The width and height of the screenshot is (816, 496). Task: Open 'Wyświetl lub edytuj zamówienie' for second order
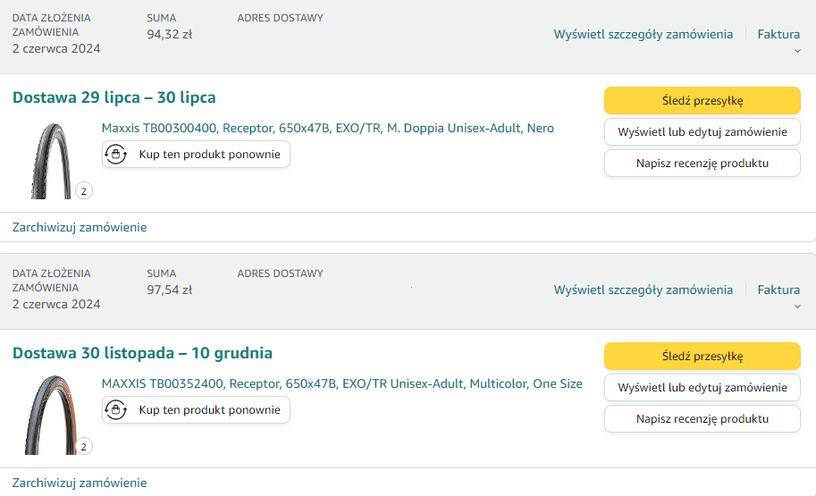pyautogui.click(x=702, y=388)
